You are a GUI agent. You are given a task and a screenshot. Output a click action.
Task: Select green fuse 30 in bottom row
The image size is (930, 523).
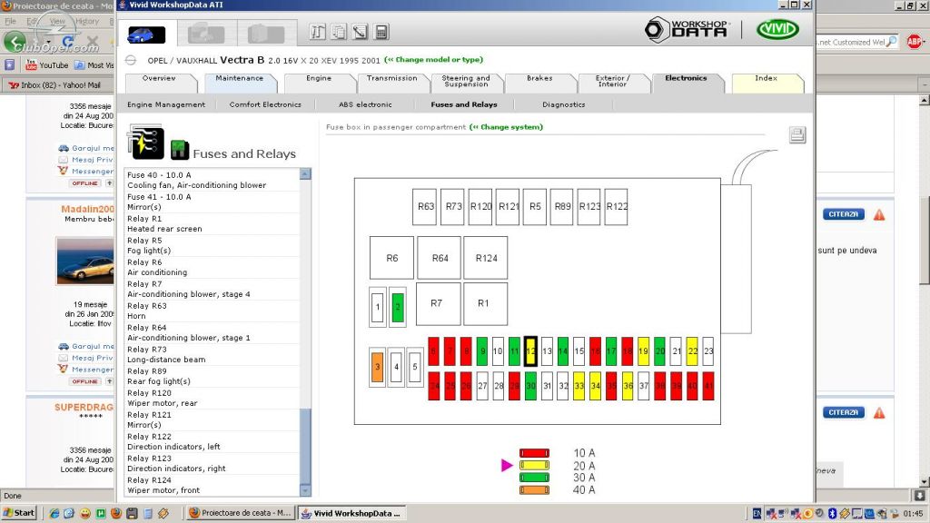530,386
